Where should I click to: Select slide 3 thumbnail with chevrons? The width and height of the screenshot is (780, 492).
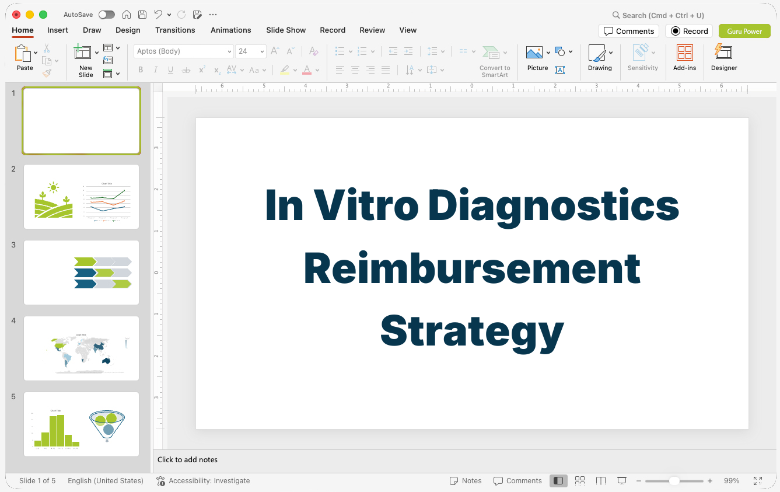[x=81, y=273]
